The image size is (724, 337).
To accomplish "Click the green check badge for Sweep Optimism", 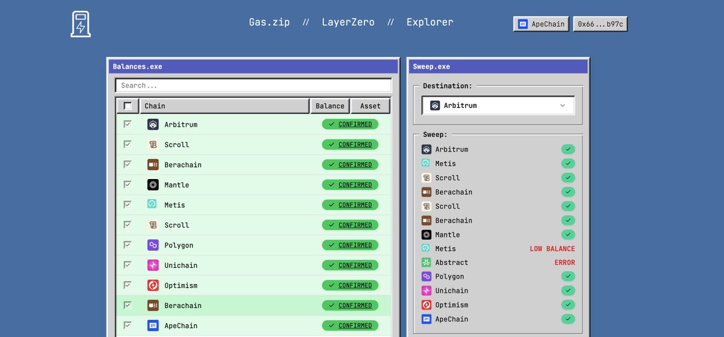I will point(568,304).
